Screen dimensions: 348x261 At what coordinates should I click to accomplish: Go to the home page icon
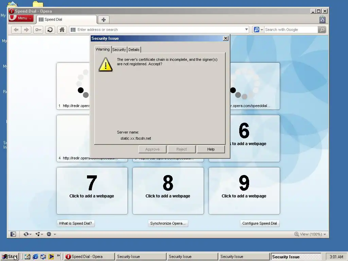click(62, 30)
